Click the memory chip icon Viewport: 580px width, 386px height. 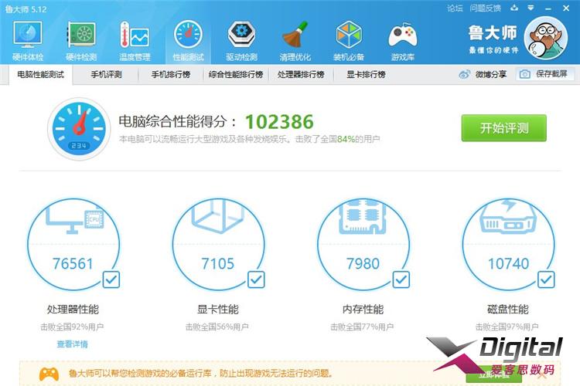(363, 217)
